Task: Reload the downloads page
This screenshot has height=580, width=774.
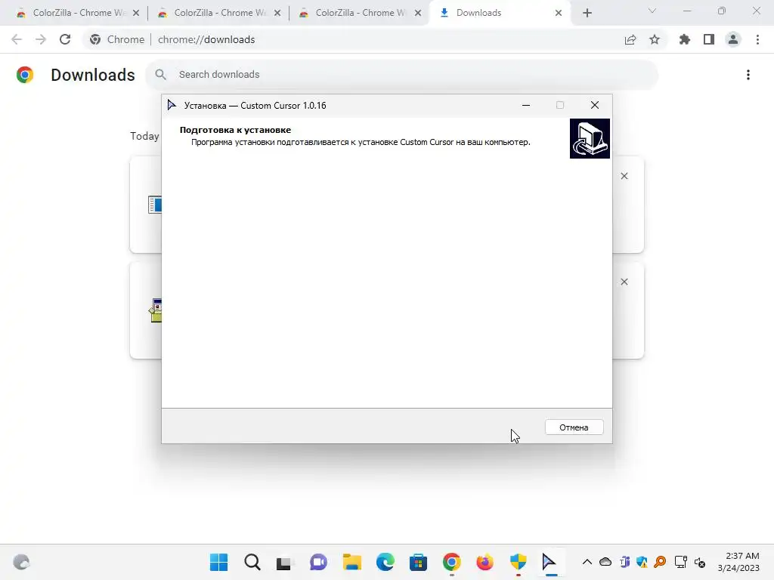Action: [x=65, y=39]
